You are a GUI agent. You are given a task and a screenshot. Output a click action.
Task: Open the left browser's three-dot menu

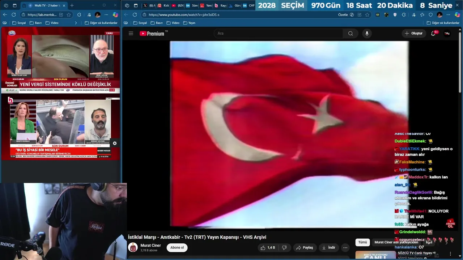point(106,14)
